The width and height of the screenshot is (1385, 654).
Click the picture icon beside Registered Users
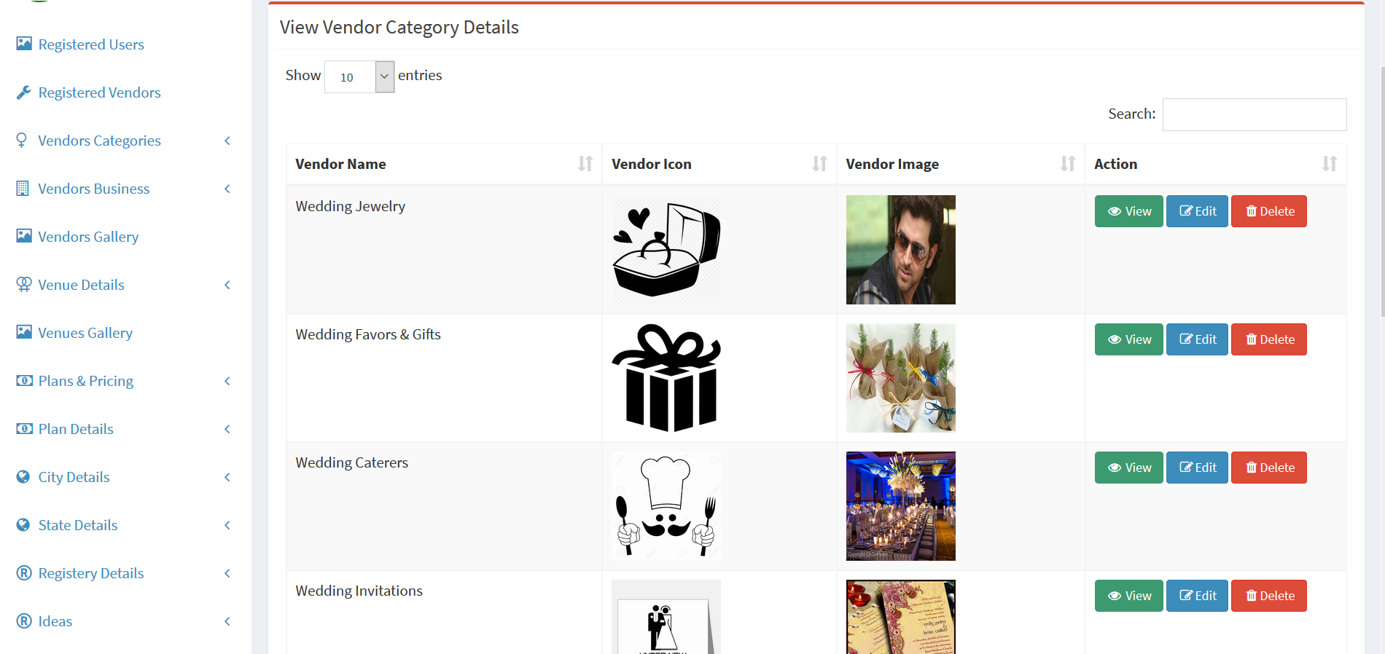(x=24, y=44)
